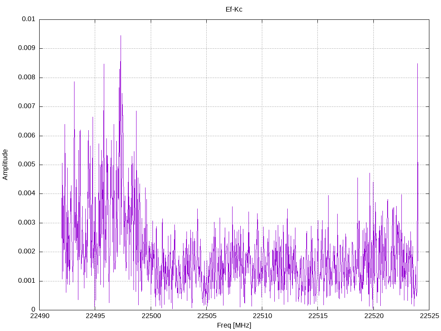Image resolution: width=441 pixels, height=331 pixels.
Task: Click the y-axis tick value 0.004
Action: tap(27, 194)
